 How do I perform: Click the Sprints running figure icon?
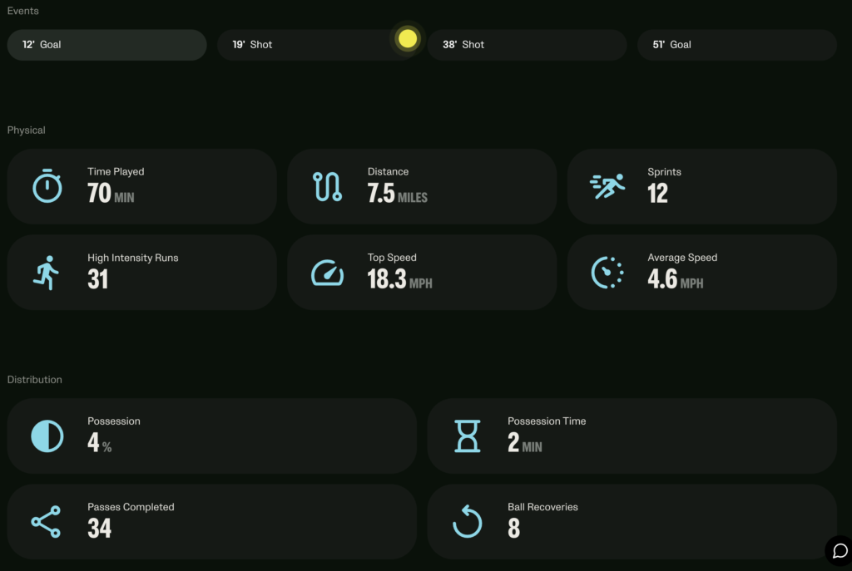tap(607, 186)
